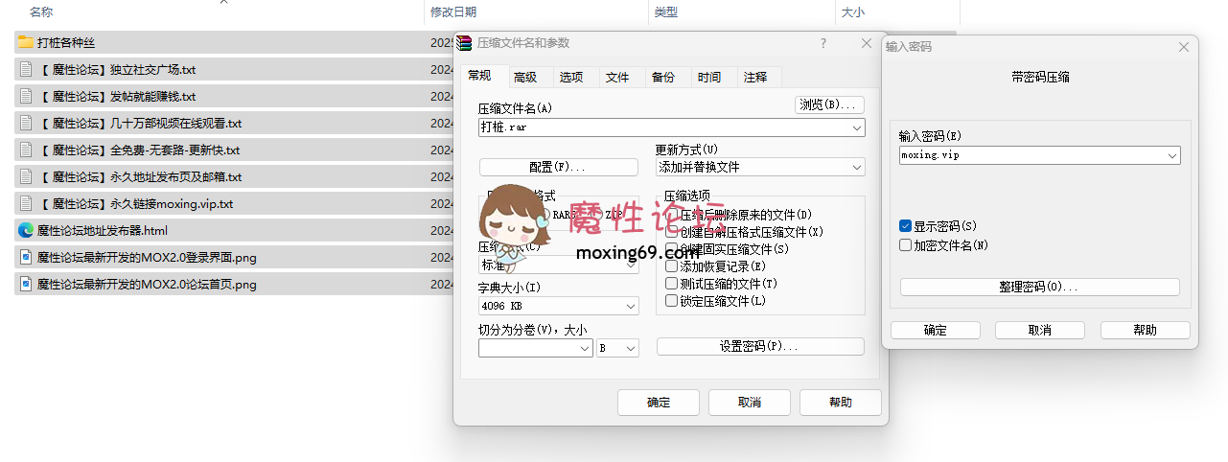Select file name 魔性论坛最新开发的MOX2.0论坛首页.png
Image resolution: width=1228 pixels, height=462 pixels.
(x=147, y=284)
